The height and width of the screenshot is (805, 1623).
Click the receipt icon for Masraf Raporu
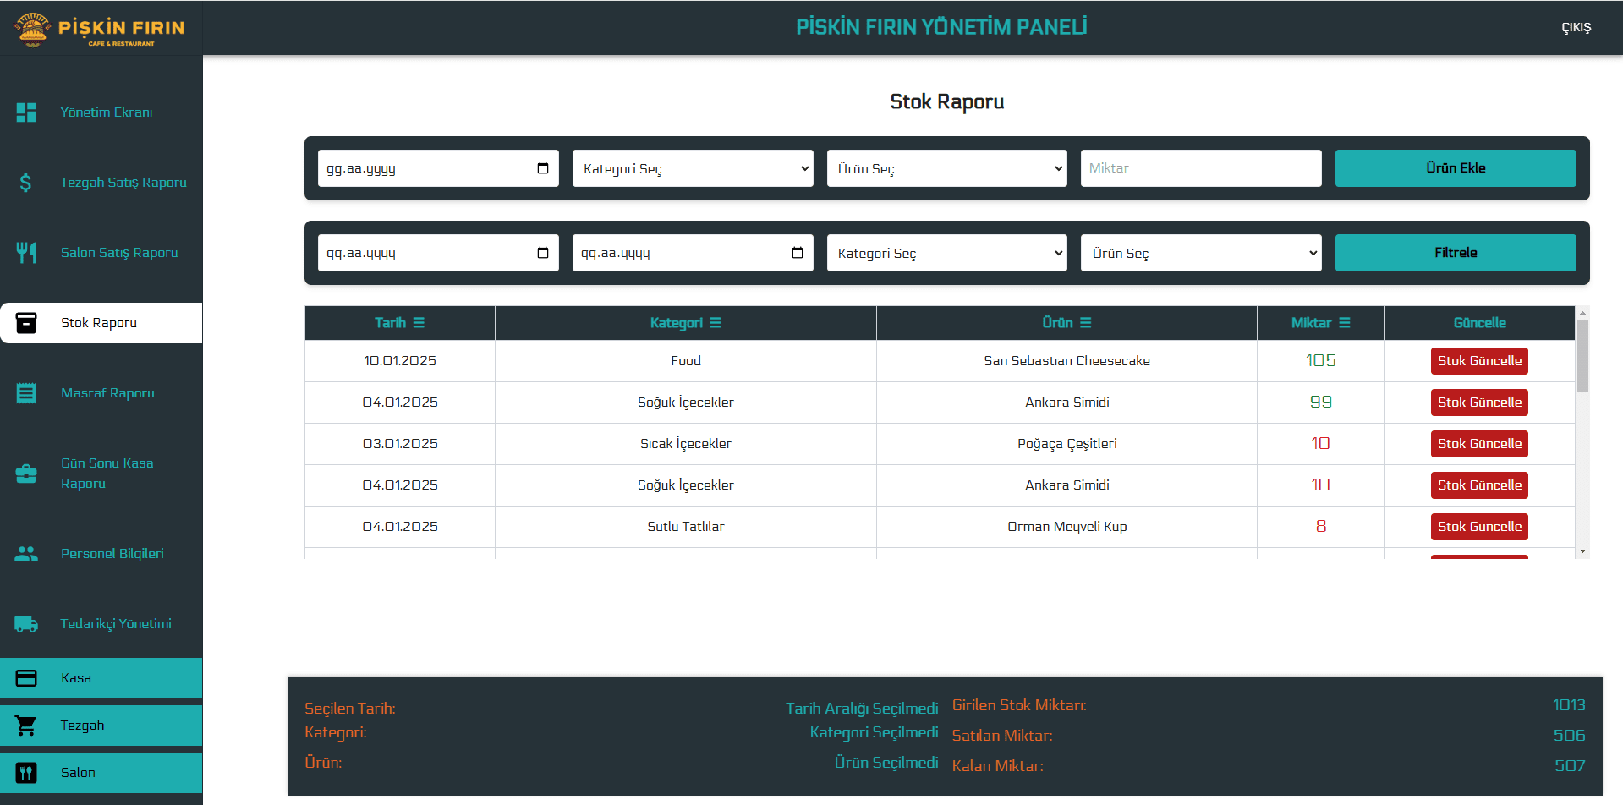[26, 393]
